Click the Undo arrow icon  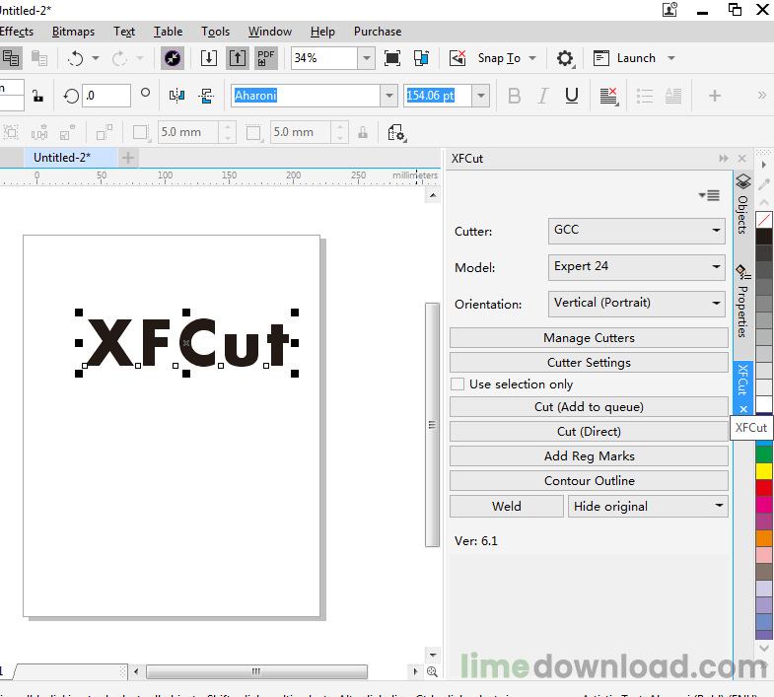76,58
